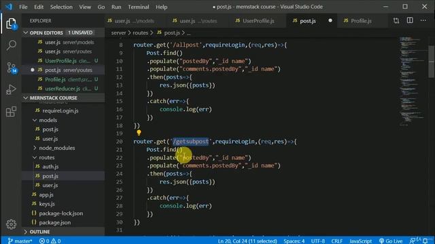Open app.js file
The image size is (435, 244).
tap(63, 195)
